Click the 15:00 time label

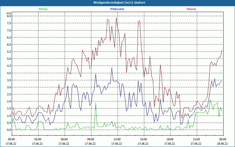pos(144,139)
